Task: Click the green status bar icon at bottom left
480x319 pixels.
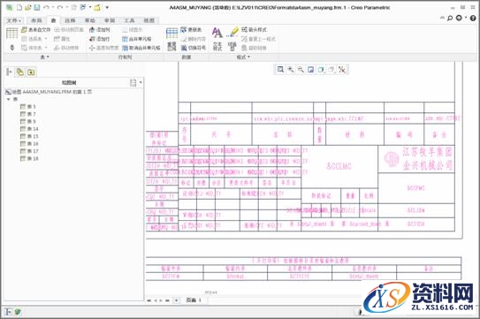Action: point(18,312)
